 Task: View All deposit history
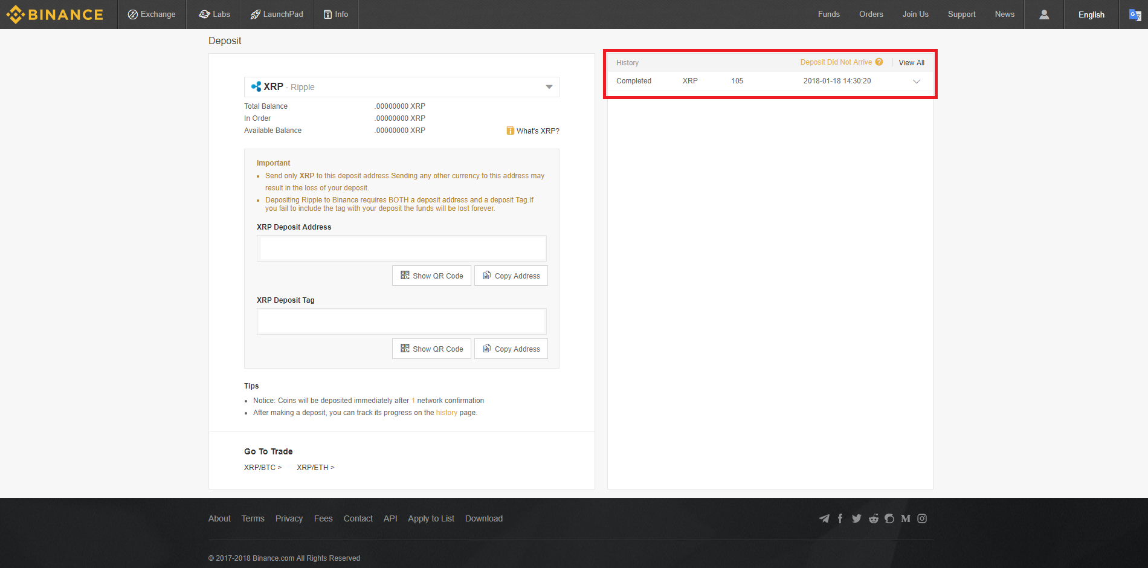pos(911,63)
